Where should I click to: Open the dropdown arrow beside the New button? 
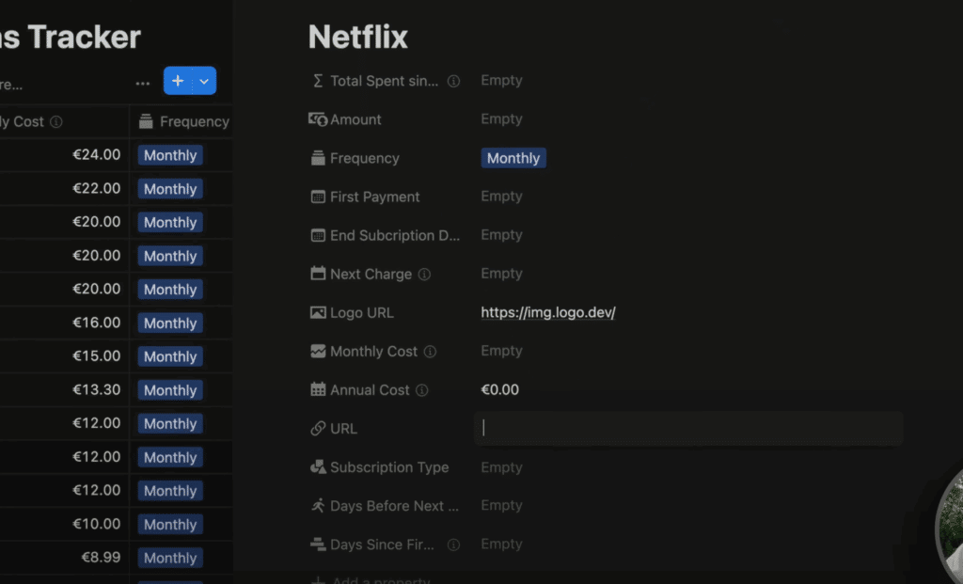click(x=204, y=81)
